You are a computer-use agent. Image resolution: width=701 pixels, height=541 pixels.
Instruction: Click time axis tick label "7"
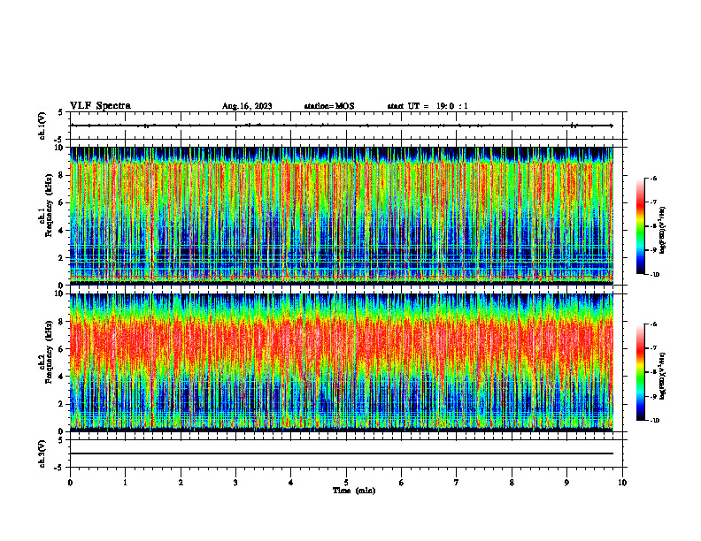point(457,483)
